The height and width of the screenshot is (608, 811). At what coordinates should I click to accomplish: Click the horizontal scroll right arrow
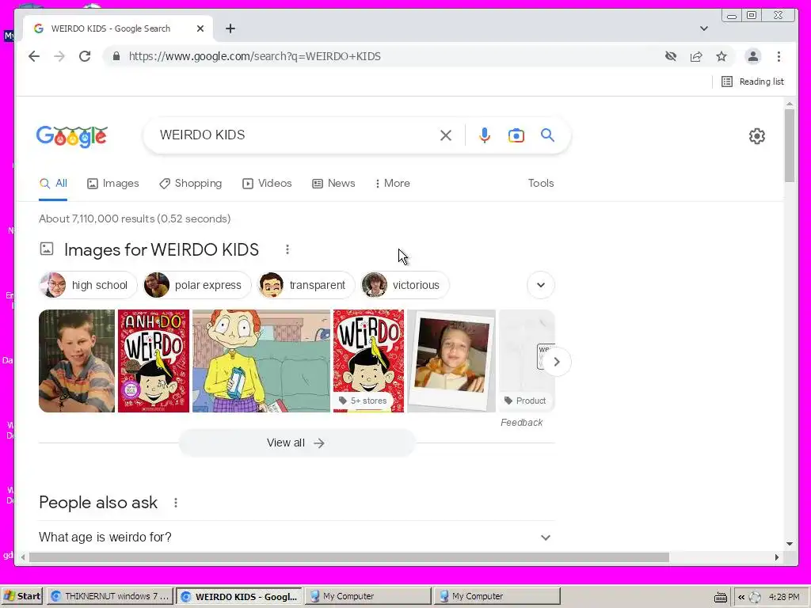click(x=777, y=557)
